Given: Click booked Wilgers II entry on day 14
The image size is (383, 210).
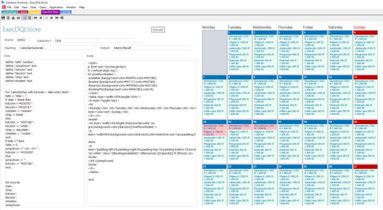Looking at the screenshot, I should tap(214, 133).
